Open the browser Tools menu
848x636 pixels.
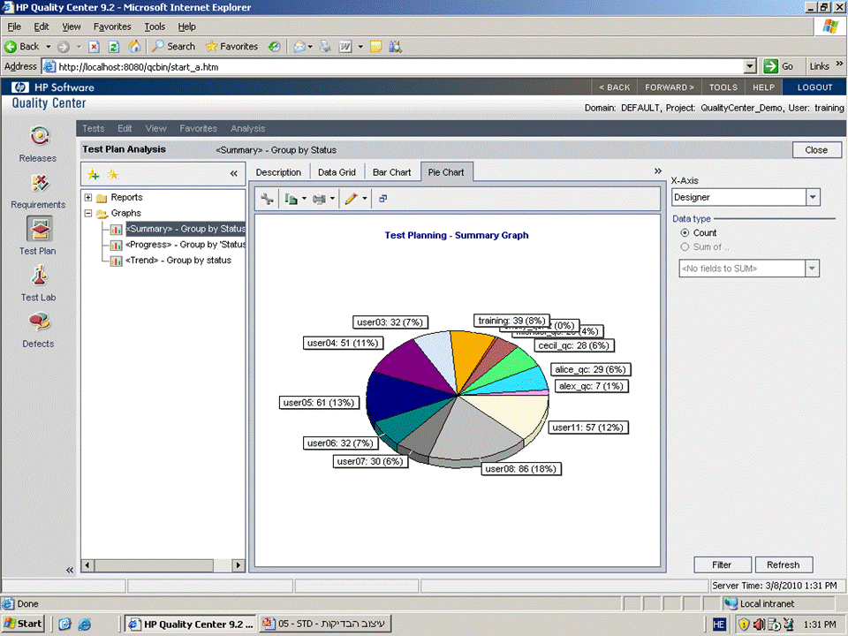coord(155,26)
